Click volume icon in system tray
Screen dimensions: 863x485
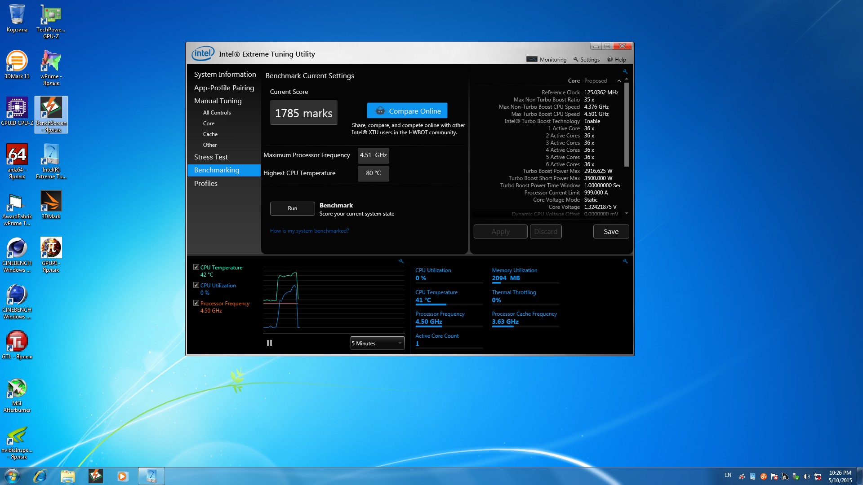pyautogui.click(x=806, y=476)
